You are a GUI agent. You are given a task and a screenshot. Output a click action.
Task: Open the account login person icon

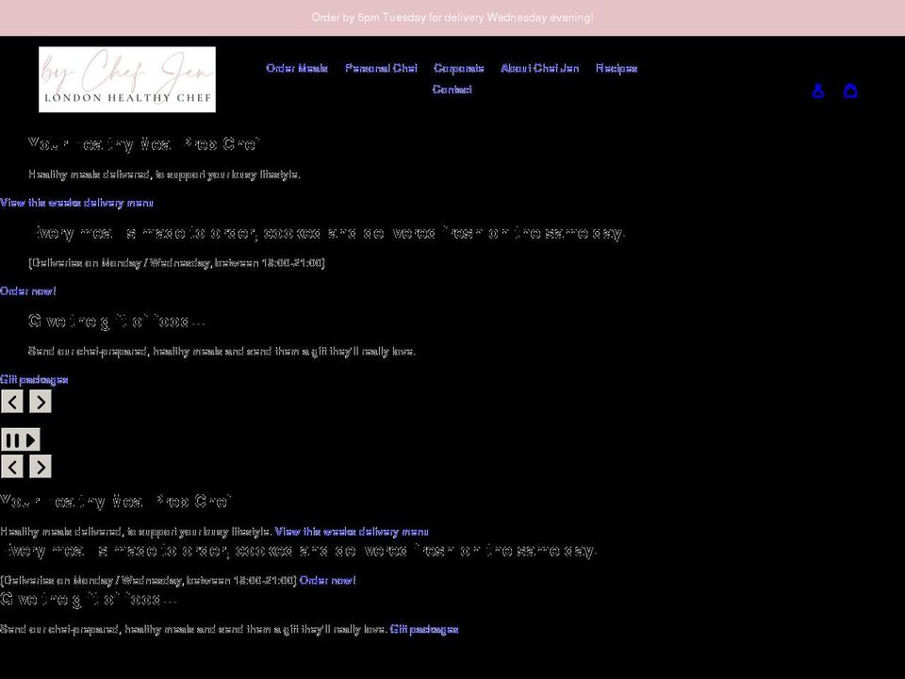(818, 91)
